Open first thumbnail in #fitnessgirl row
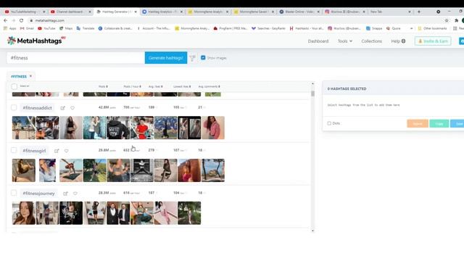 click(x=24, y=170)
